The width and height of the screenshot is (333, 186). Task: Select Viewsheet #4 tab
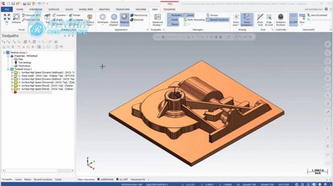pos(138,179)
